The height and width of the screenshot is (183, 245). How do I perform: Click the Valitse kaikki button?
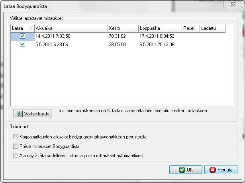coord(33,113)
